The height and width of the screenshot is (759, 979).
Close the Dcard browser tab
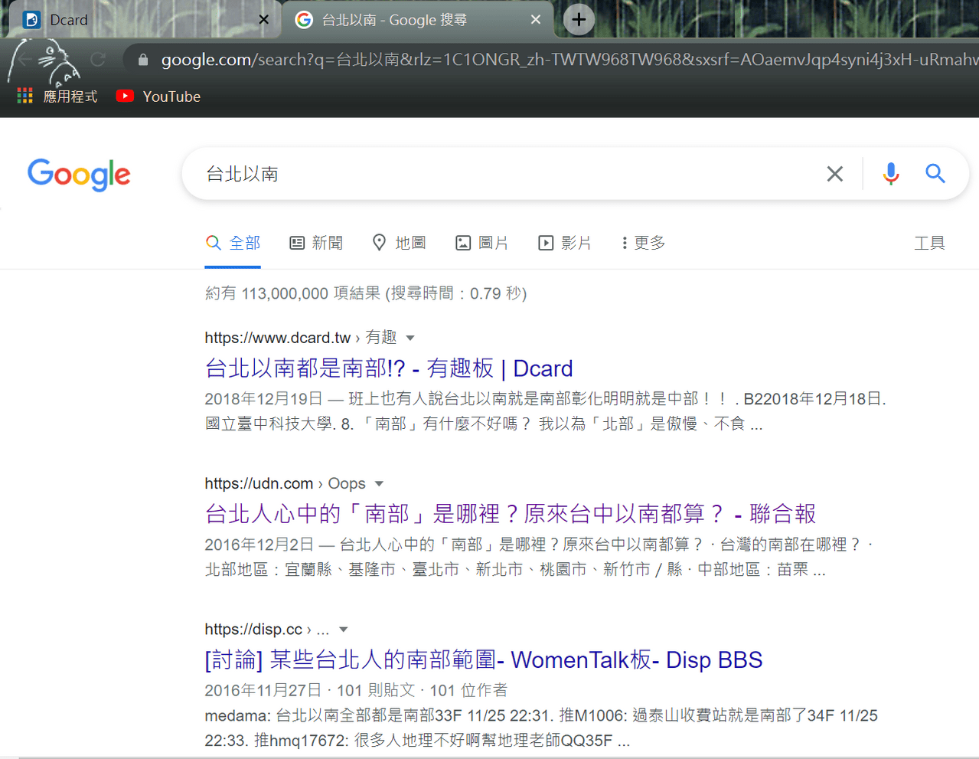point(263,20)
